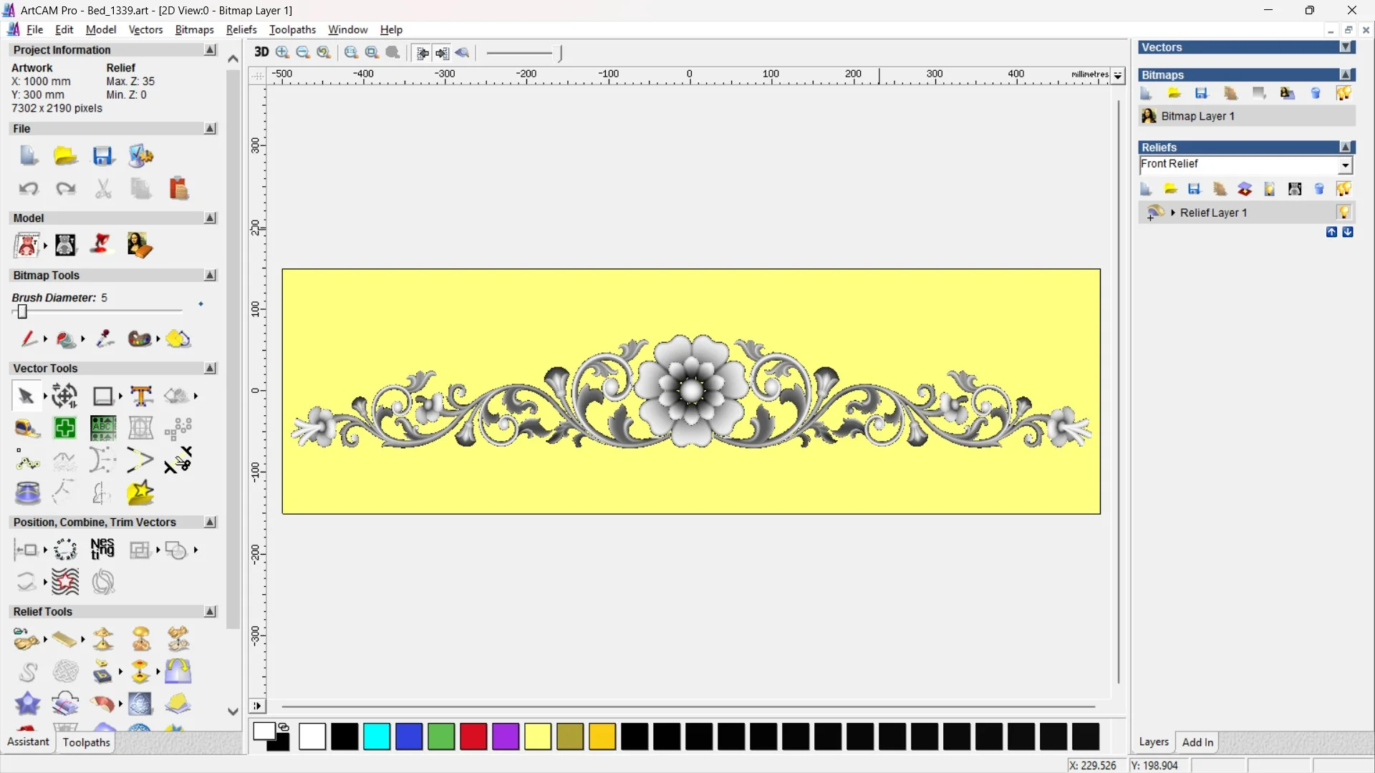Select Bitmap Layer 1
The width and height of the screenshot is (1375, 773).
[1197, 116]
